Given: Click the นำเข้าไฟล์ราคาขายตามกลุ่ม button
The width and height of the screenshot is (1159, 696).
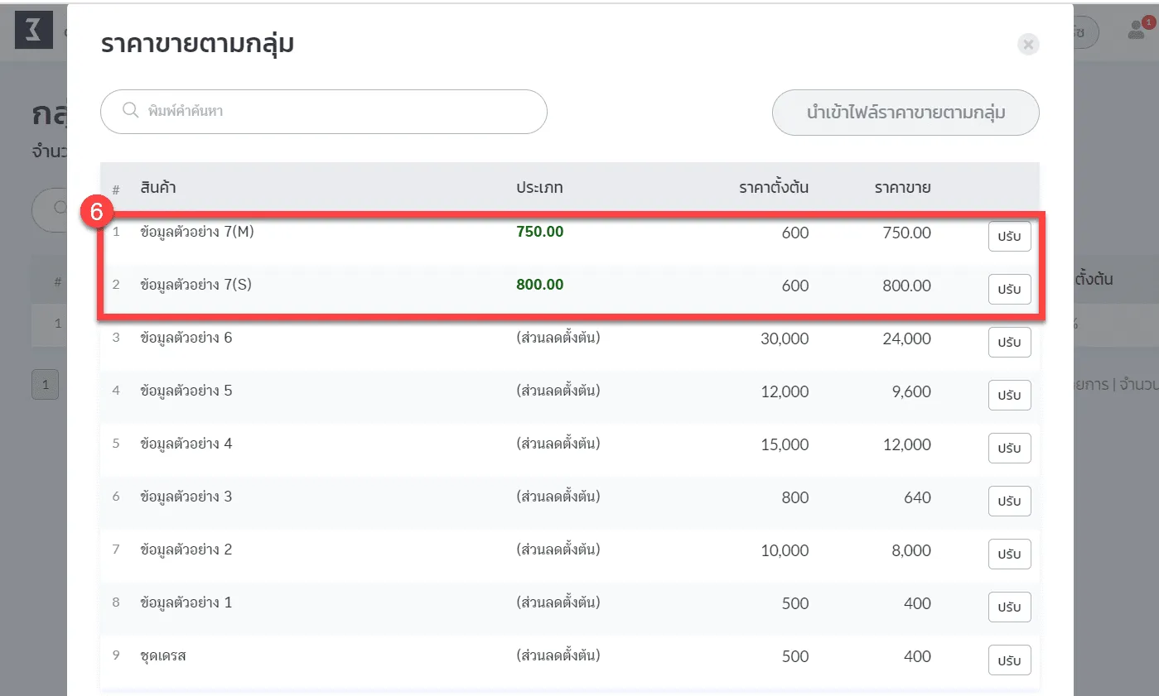Looking at the screenshot, I should pyautogui.click(x=905, y=113).
